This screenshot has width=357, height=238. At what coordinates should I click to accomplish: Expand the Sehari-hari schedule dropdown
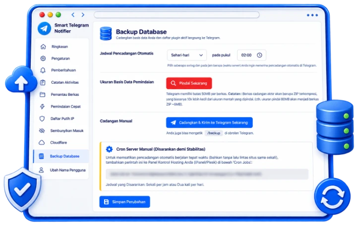pos(187,55)
